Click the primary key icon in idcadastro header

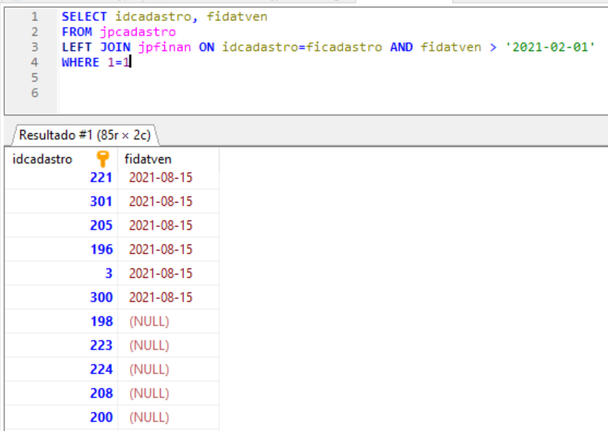coord(103,159)
